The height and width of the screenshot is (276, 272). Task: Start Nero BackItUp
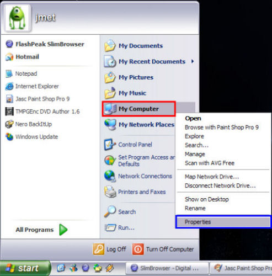(x=29, y=124)
